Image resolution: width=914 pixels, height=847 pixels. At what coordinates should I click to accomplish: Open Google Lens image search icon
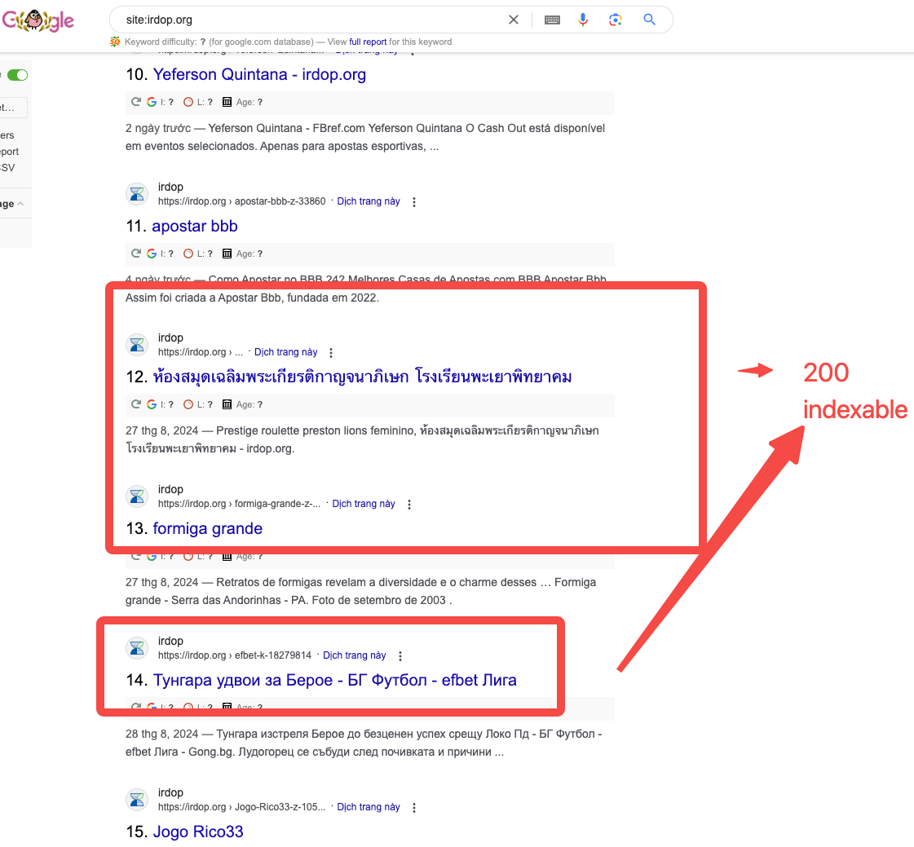pos(616,20)
